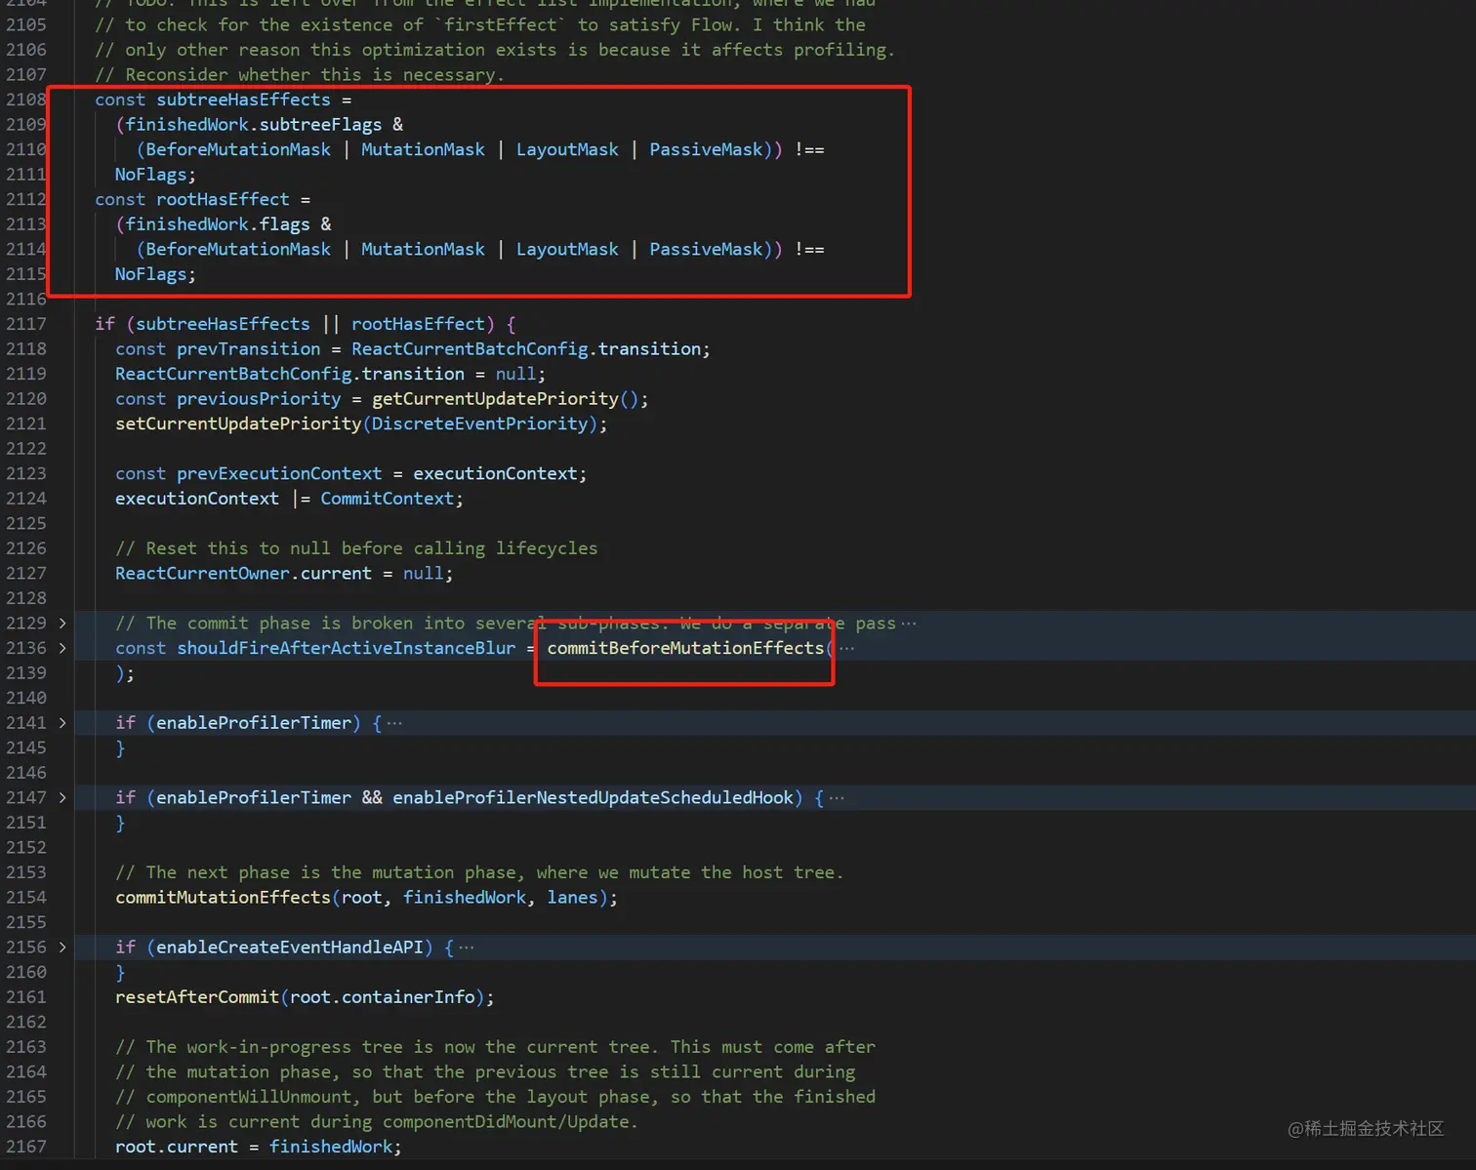Place cursor on enableProfilerNestedUpdateScheduledHook

point(593,798)
